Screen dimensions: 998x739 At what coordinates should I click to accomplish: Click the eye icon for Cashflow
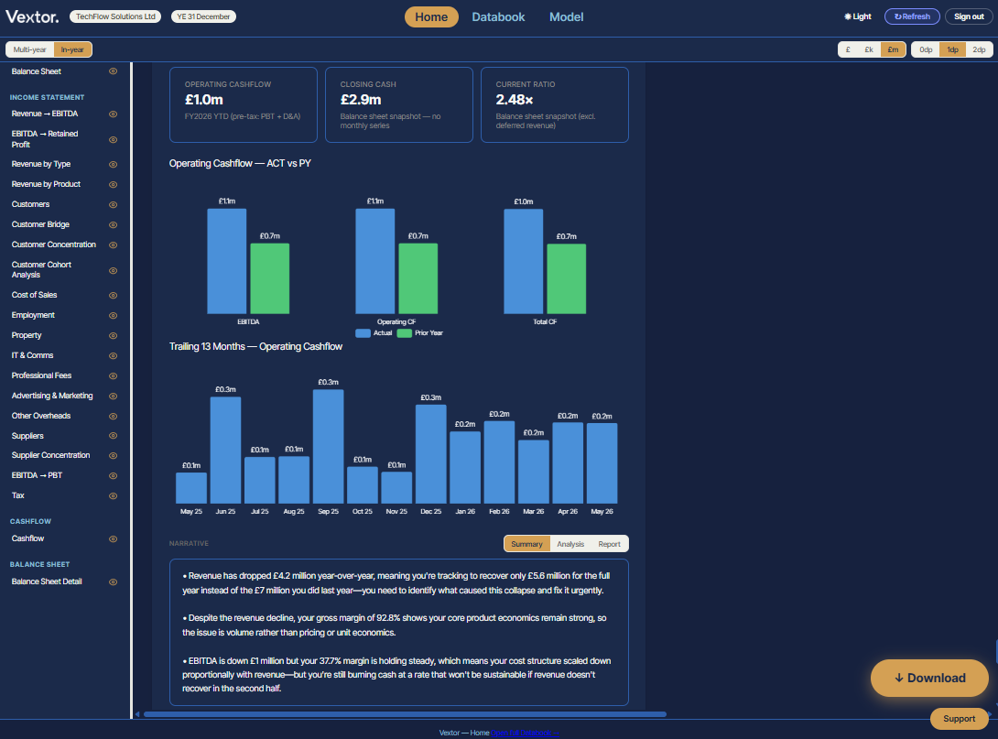113,539
